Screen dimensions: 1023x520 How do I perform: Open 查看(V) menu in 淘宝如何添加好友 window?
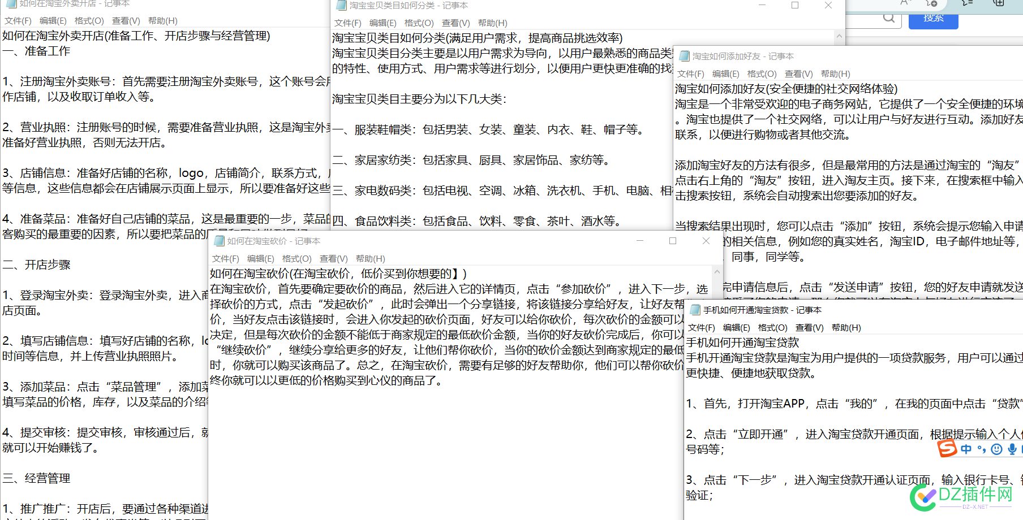[798, 74]
